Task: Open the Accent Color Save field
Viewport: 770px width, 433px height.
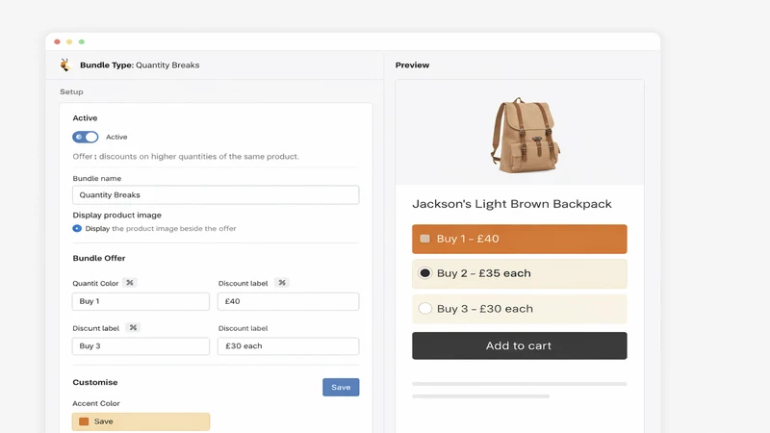Action: click(141, 421)
